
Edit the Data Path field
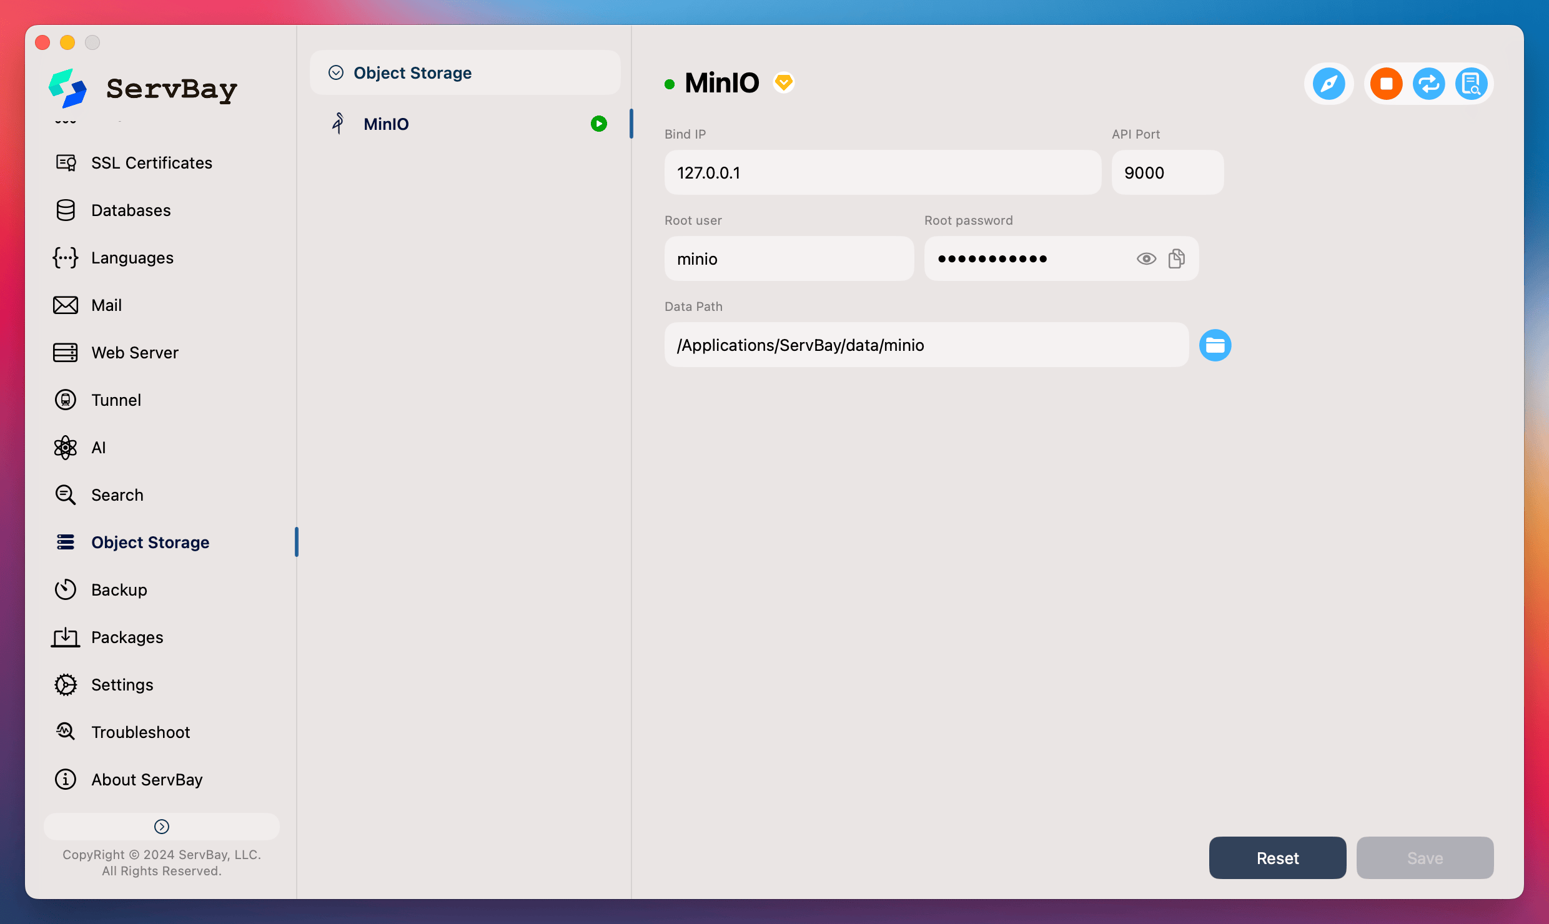coord(926,345)
